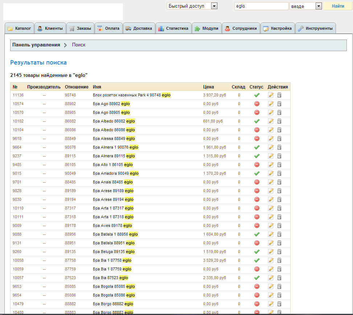Open product name Бра Bia 87523
353x315 pixels.
[111, 278]
